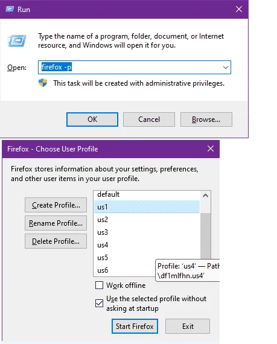Click Exit in profile chooser
277x344 pixels.
click(x=188, y=326)
